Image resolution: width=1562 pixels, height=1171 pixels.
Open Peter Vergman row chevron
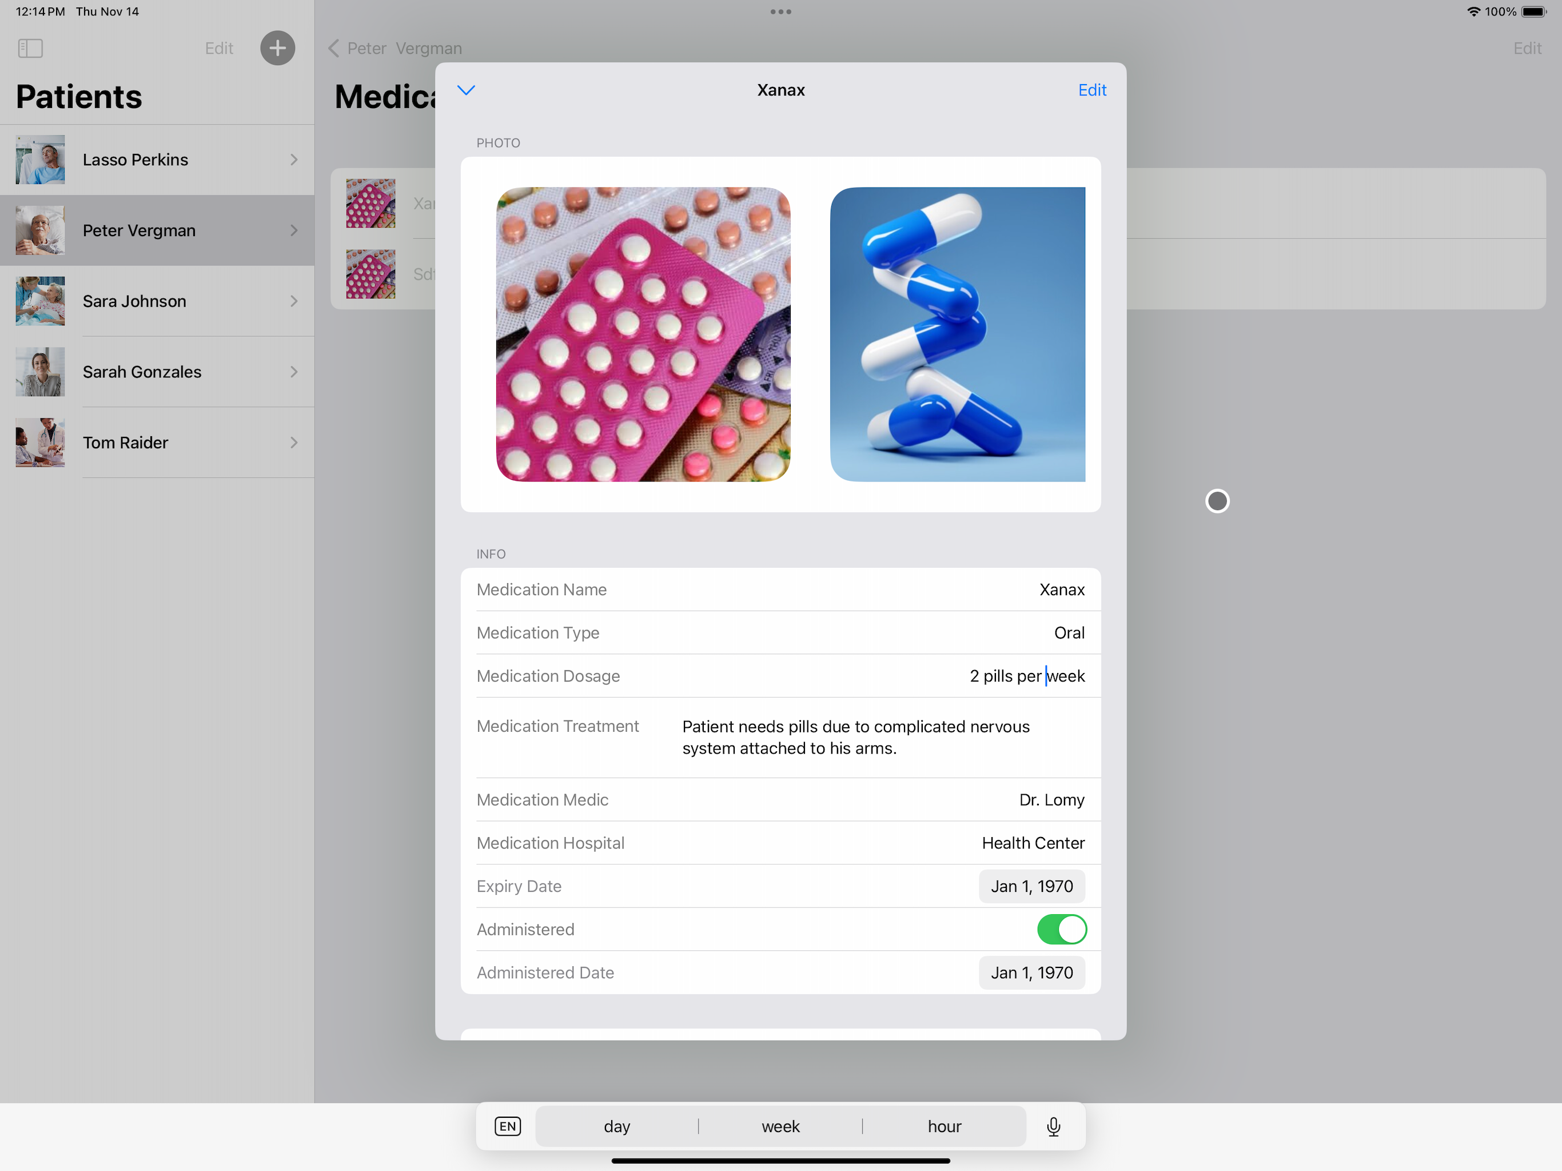(x=294, y=230)
